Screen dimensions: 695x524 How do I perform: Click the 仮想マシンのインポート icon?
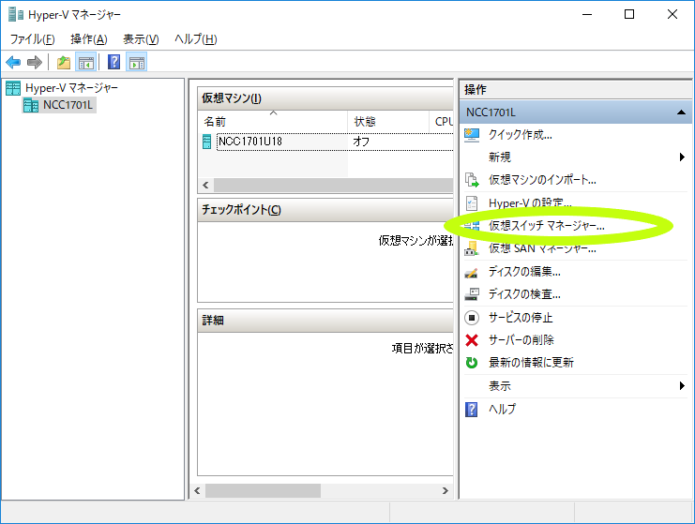point(472,180)
